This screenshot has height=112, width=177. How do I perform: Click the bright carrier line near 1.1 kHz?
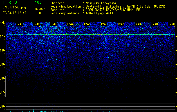[90, 35]
